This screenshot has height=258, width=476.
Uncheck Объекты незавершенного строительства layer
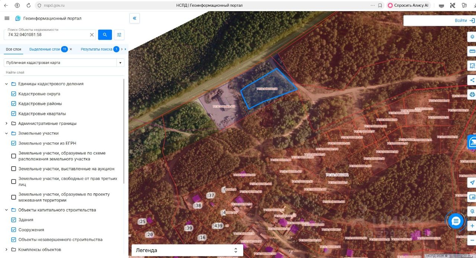click(x=14, y=239)
